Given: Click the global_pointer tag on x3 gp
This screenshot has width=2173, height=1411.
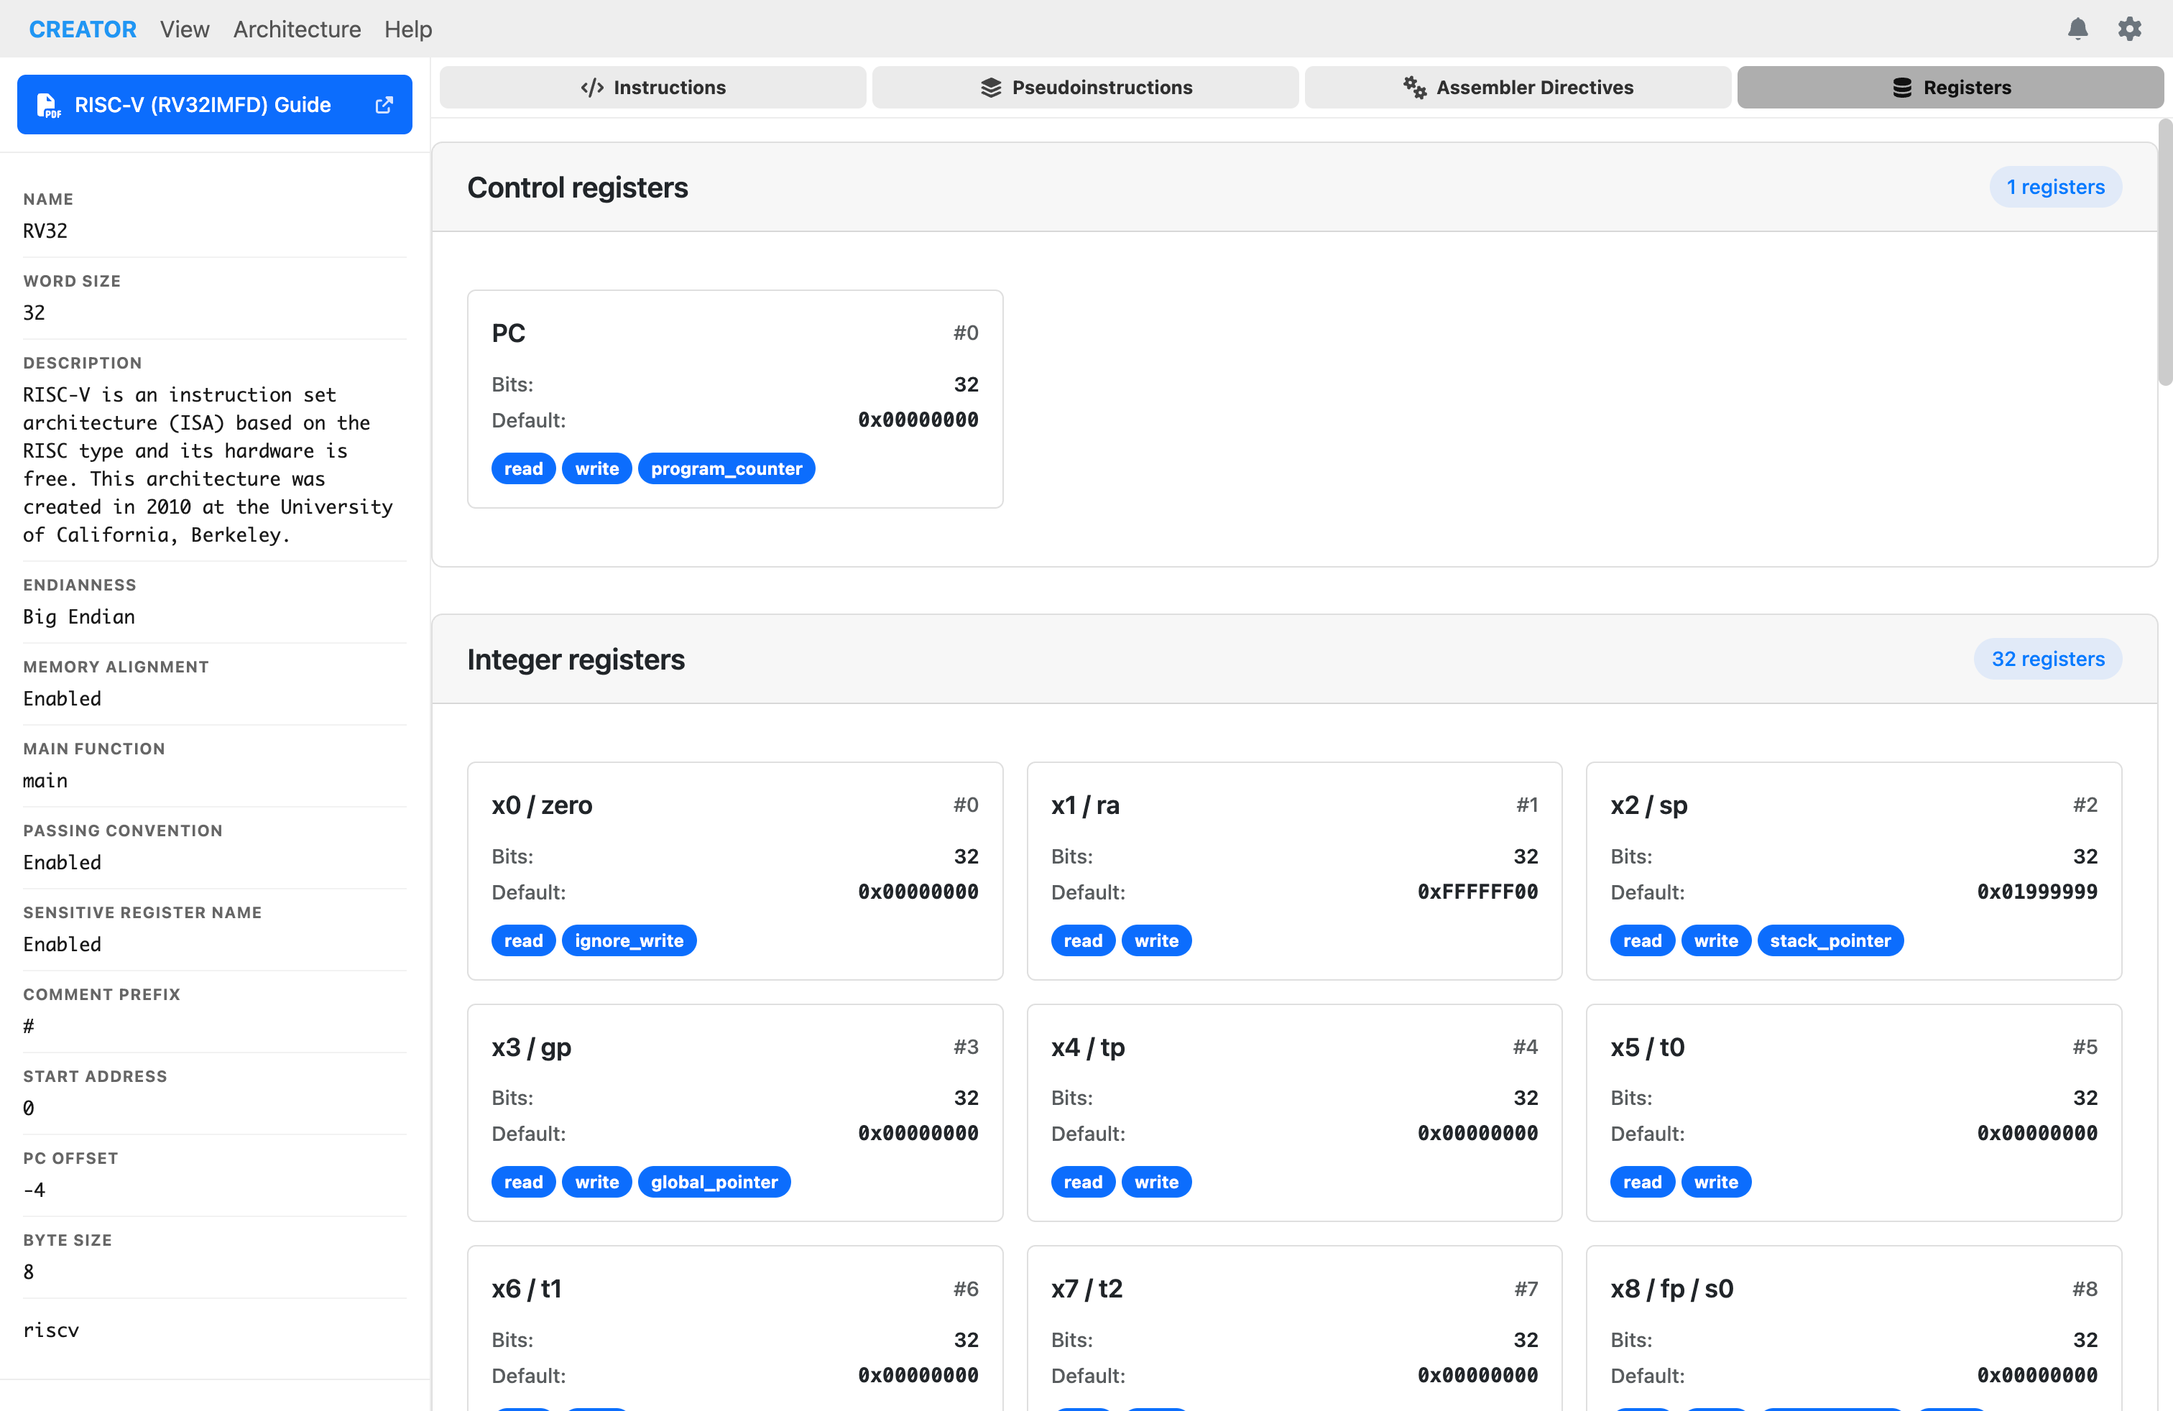Looking at the screenshot, I should coord(714,1181).
